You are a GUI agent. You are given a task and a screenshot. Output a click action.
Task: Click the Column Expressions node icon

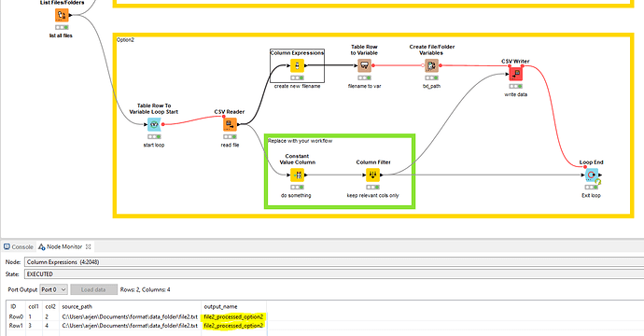pyautogui.click(x=297, y=65)
